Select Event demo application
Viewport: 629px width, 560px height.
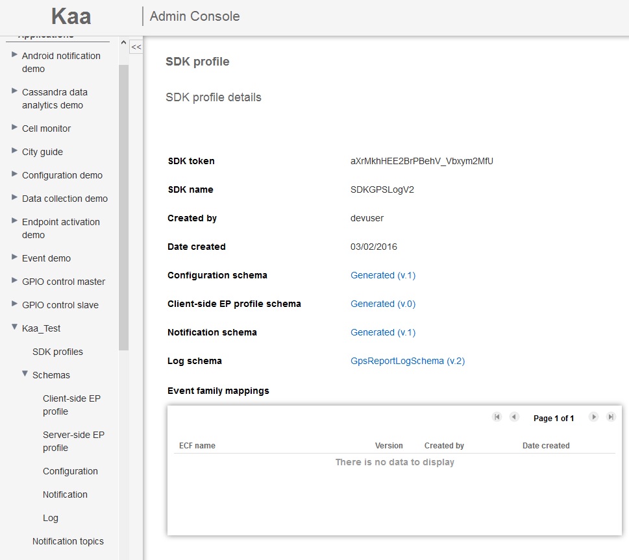[46, 258]
